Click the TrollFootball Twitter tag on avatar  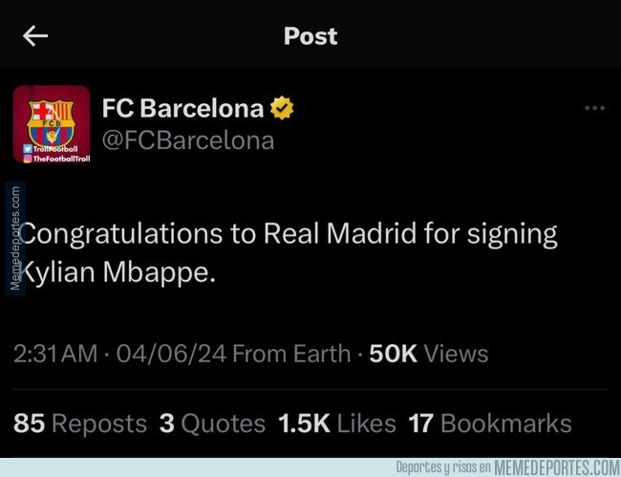click(x=51, y=149)
